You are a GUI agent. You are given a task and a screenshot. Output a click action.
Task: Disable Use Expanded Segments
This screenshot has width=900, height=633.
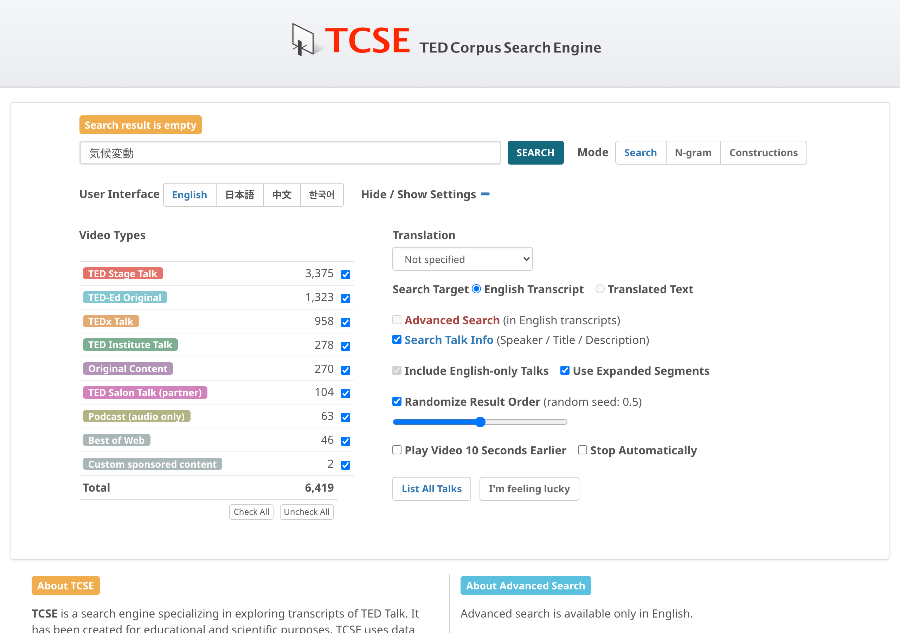point(565,371)
